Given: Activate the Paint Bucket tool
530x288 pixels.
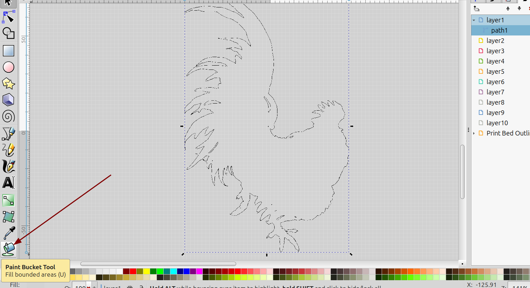Looking at the screenshot, I should click(x=8, y=249).
